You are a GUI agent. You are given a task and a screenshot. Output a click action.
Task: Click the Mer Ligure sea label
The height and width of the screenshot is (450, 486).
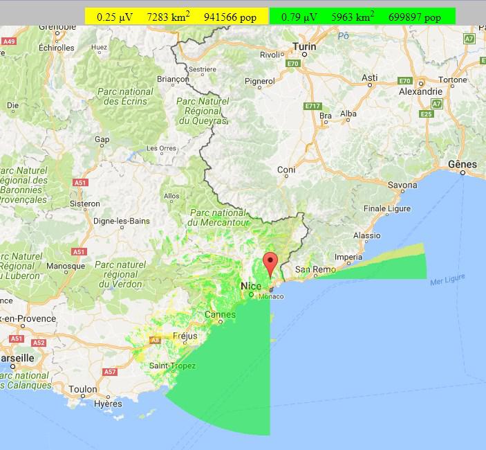click(447, 280)
